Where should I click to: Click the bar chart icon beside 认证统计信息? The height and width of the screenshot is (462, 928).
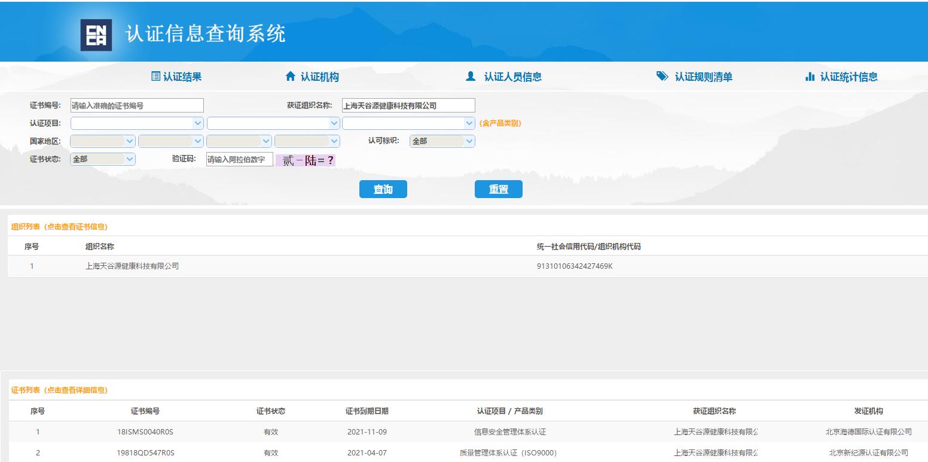[810, 77]
